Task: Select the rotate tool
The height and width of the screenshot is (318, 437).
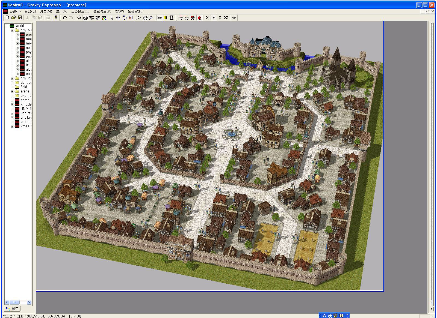Action: click(x=124, y=17)
